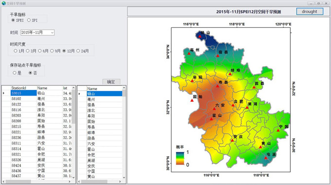
Task: Click the red station marker at 合肥
Action: pyautogui.click(x=233, y=105)
